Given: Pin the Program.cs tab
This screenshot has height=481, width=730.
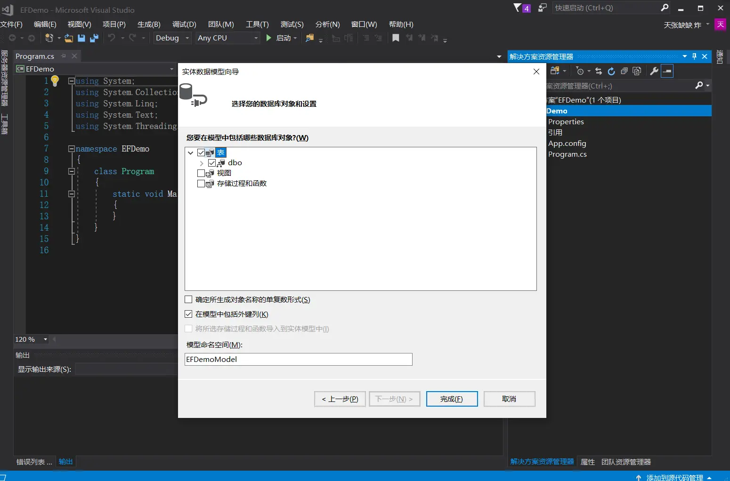Looking at the screenshot, I should tap(64, 56).
